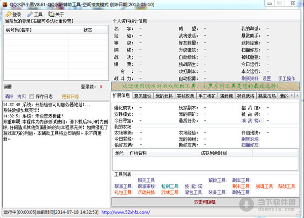Click 拷贝 to copy the log
Viewport: 304px width, 218px height.
point(21,96)
